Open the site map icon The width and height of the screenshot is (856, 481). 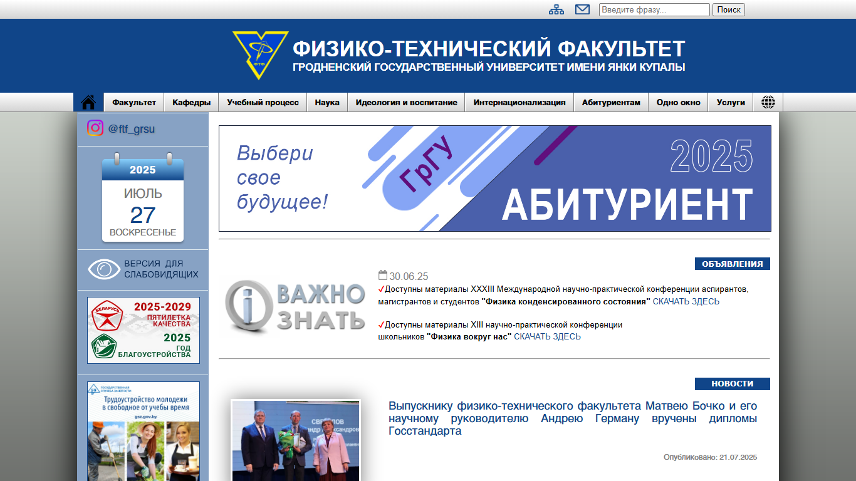tap(556, 9)
